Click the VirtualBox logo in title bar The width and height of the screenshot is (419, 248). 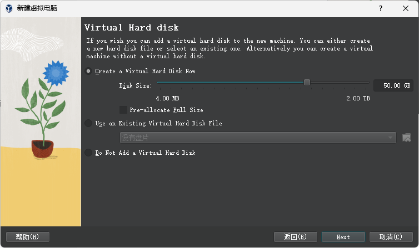pos(9,8)
